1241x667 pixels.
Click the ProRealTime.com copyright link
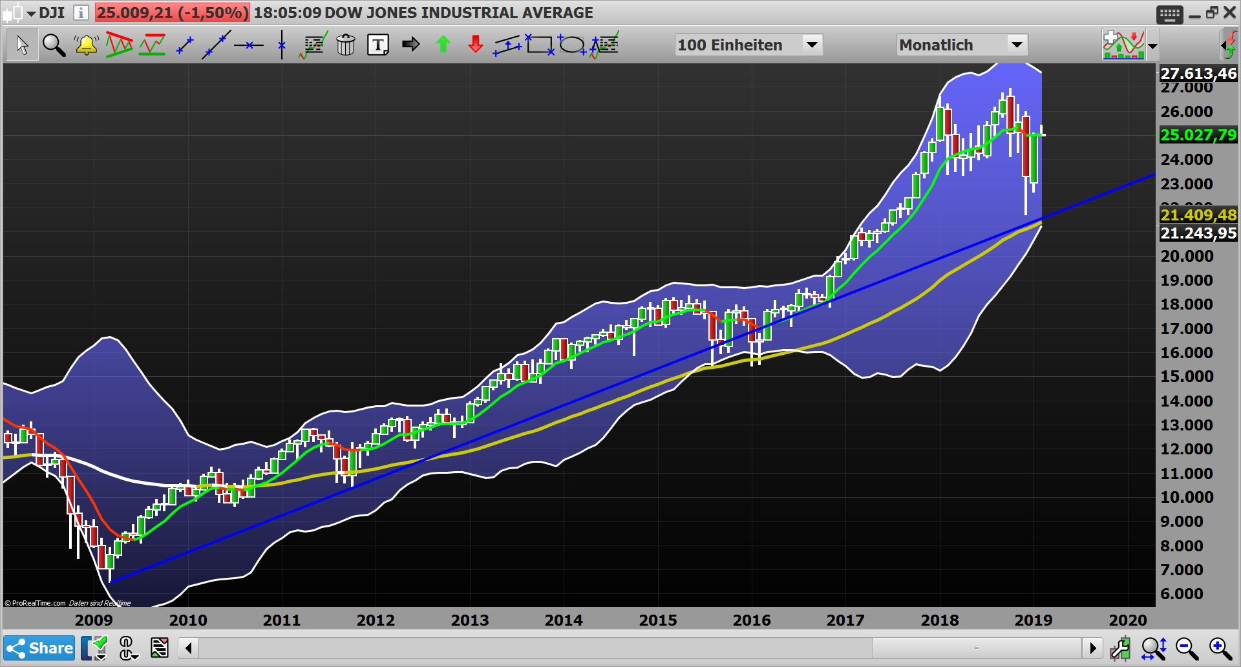pos(35,603)
